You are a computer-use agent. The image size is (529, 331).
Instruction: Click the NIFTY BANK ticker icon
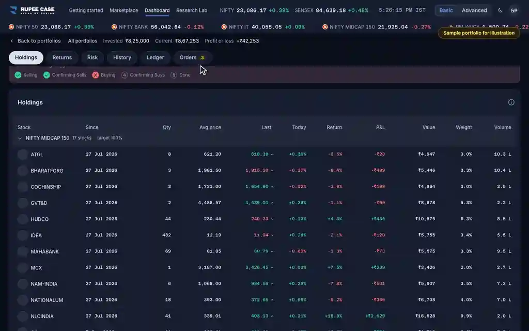click(114, 27)
